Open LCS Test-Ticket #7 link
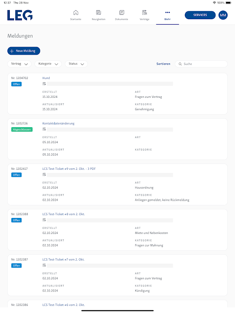 tap(63, 259)
